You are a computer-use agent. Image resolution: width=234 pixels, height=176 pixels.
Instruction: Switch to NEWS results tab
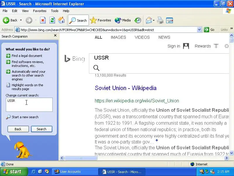pyautogui.click(x=164, y=37)
